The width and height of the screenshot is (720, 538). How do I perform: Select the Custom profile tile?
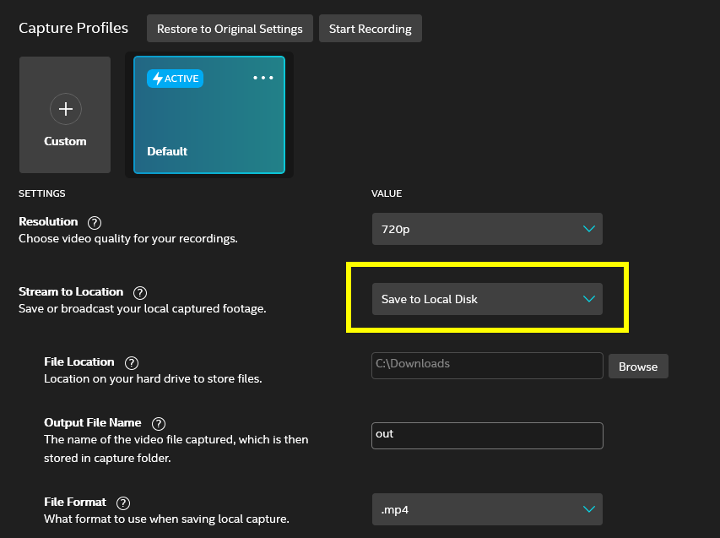65,115
